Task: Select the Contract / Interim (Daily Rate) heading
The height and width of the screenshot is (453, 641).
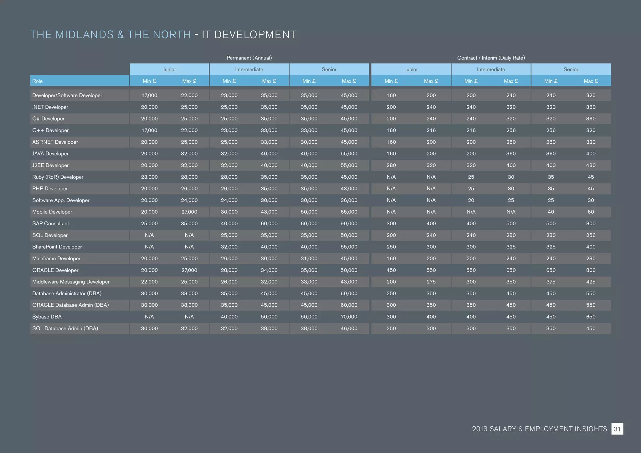Action: coord(491,58)
